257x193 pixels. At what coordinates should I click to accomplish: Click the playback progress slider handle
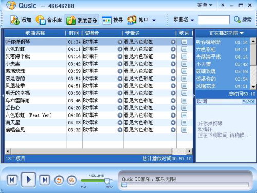pos(124,185)
